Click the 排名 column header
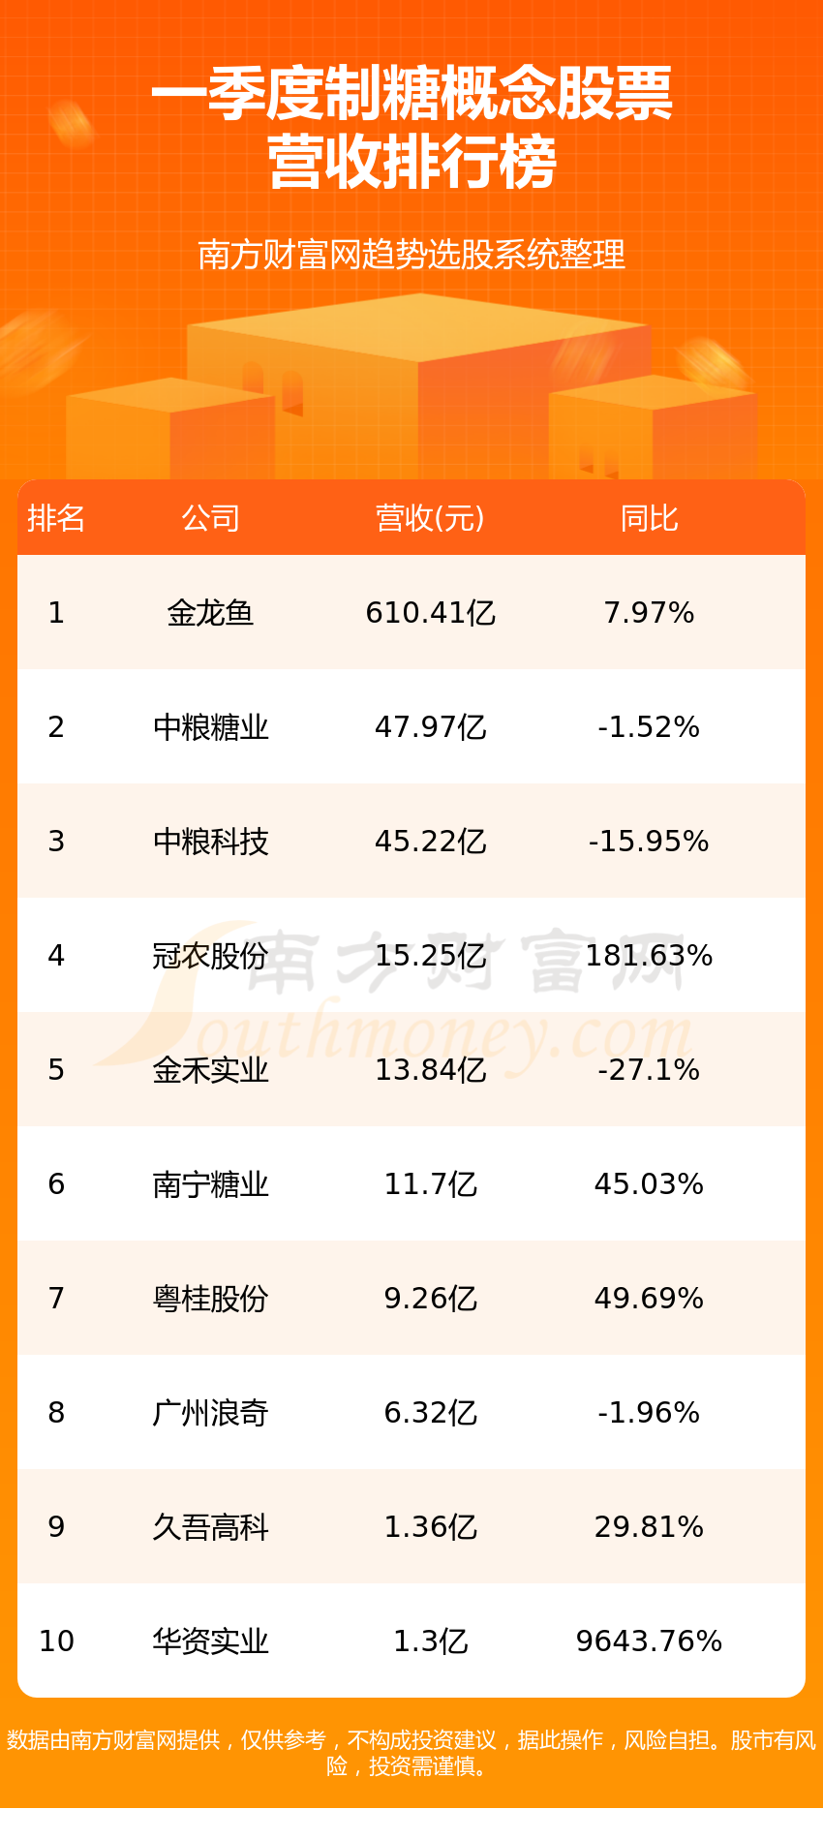The height and width of the screenshot is (1840, 823). [56, 518]
